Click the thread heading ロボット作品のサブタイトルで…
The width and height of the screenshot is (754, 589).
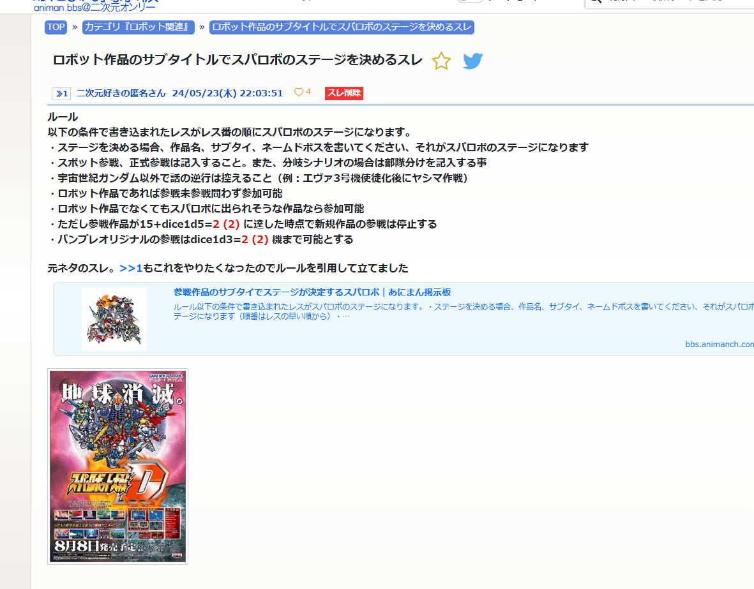point(238,60)
